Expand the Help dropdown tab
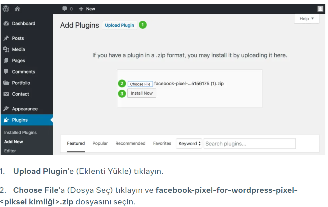The height and width of the screenshot is (207, 328). tap(307, 19)
